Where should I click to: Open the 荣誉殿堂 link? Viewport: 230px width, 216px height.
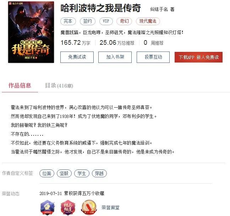tap(110, 207)
